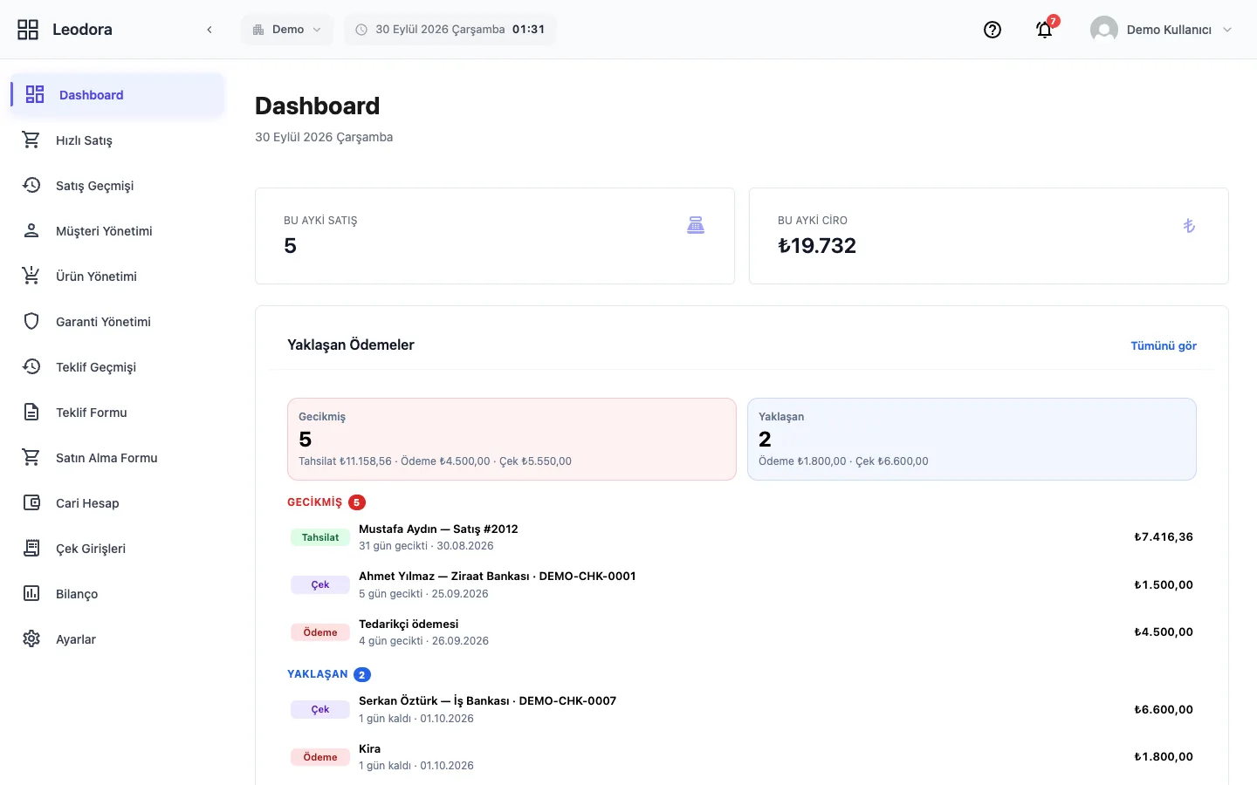Click the Hızlı Satış cart icon
The width and height of the screenshot is (1257, 785).
pyautogui.click(x=31, y=140)
